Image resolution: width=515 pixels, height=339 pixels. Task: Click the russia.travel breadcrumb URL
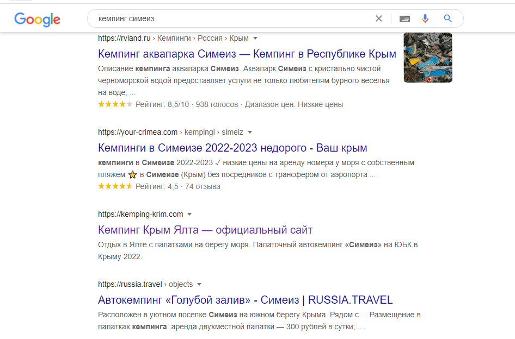coord(145,284)
